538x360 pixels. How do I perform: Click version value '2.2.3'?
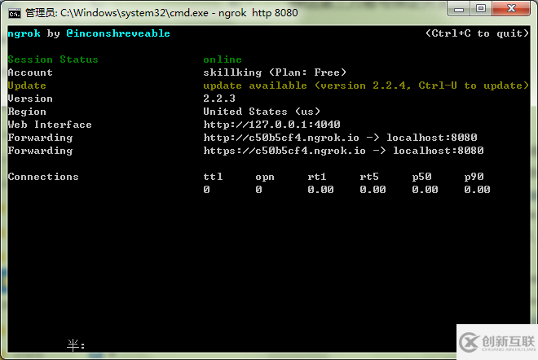pyautogui.click(x=219, y=99)
